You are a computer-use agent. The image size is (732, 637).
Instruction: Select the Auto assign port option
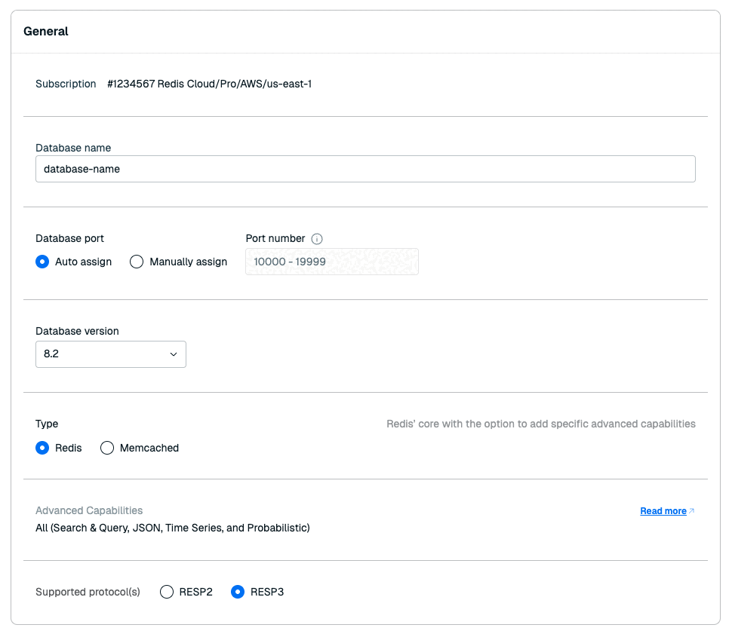[43, 262]
